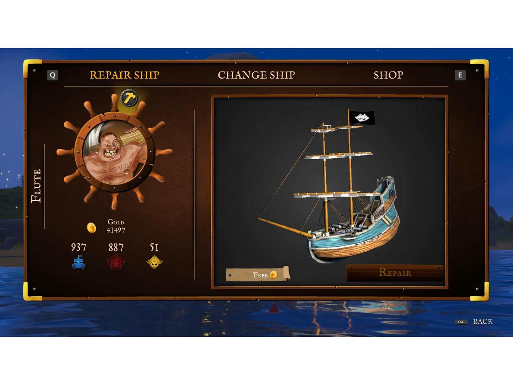Click the Gold 41497 amount text
513x385 pixels.
coord(116,226)
